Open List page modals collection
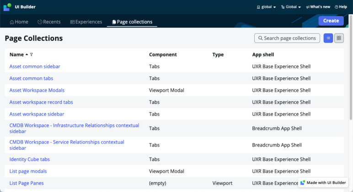353x192 pixels. 28,171
